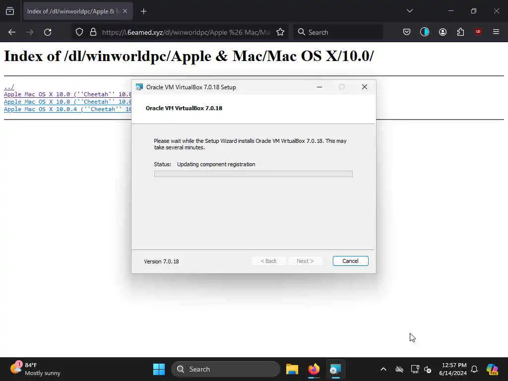The height and width of the screenshot is (381, 508).
Task: Click Cancel in VirtualBox Setup
Action: click(x=350, y=261)
